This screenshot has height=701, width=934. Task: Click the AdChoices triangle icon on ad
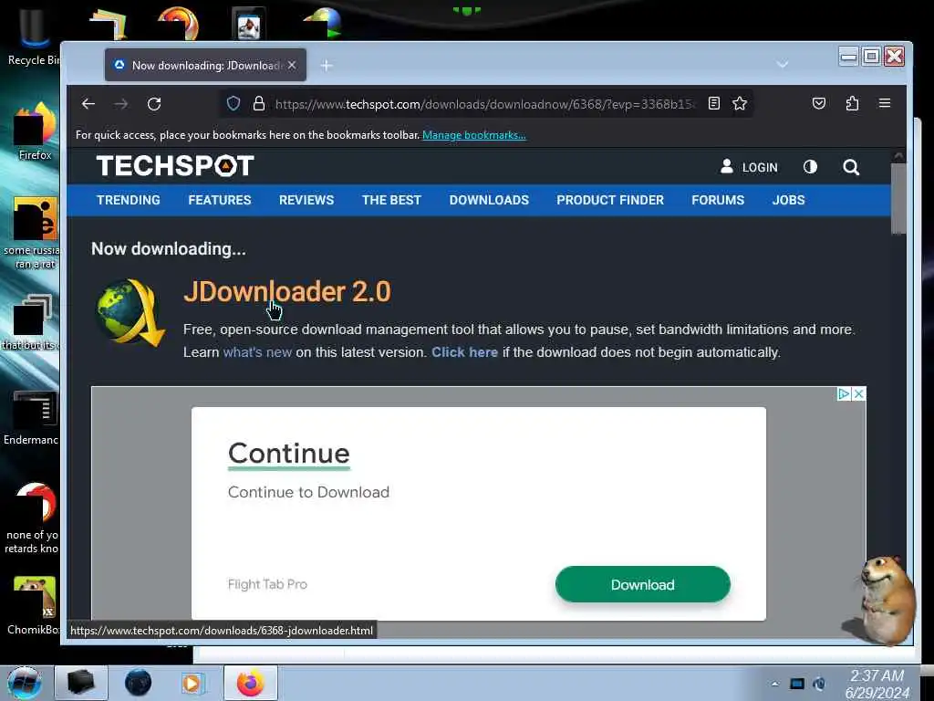pos(844,394)
